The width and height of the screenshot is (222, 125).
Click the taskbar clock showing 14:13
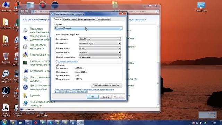pyautogui.click(x=214, y=123)
